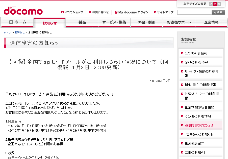The image size is (228, 159).
Task: Click the 【回復】 article title
Action: coord(89,64)
